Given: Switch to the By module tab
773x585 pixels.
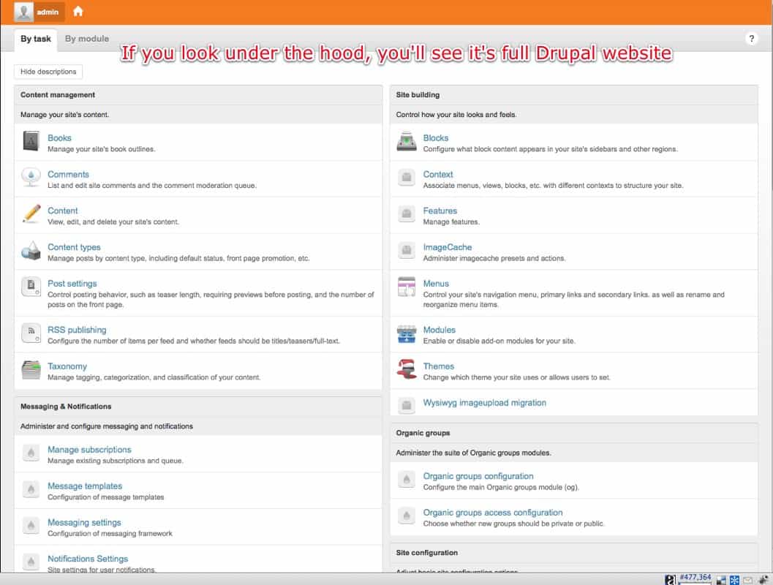Looking at the screenshot, I should click(x=86, y=39).
